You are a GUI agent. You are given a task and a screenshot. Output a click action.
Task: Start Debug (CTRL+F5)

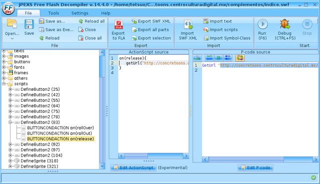[285, 29]
